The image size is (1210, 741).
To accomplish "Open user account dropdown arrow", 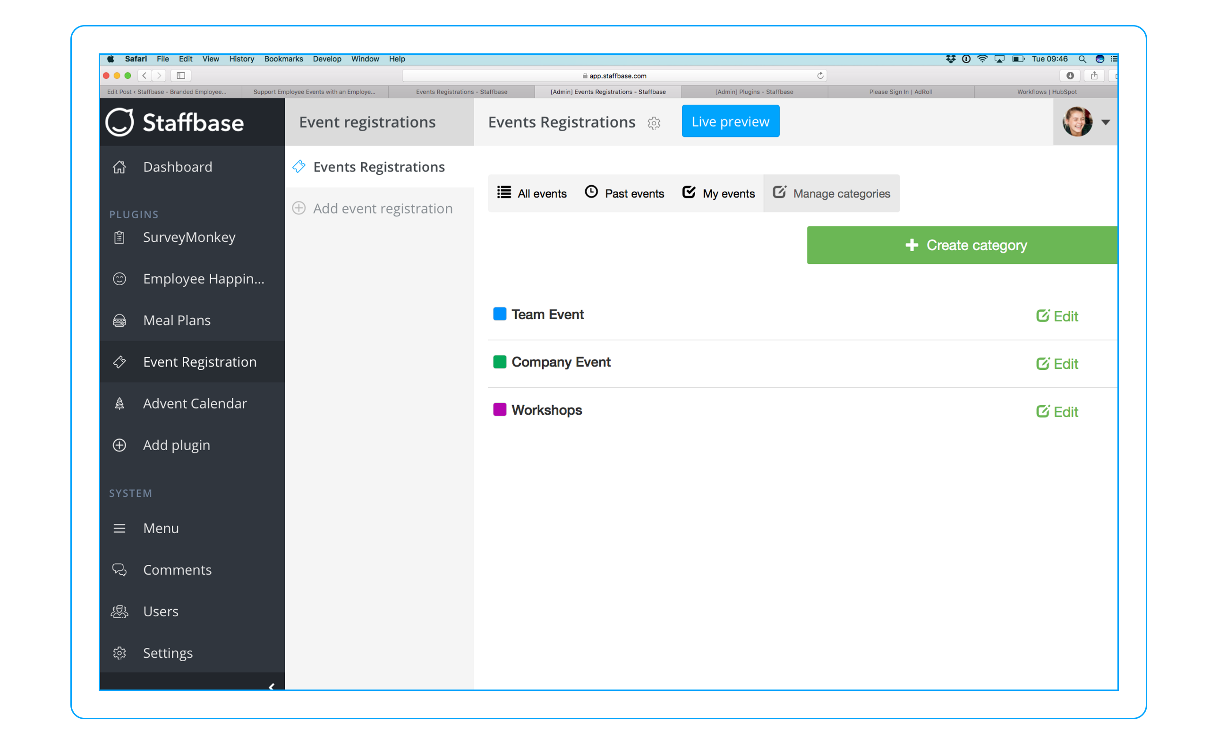I will [1106, 122].
